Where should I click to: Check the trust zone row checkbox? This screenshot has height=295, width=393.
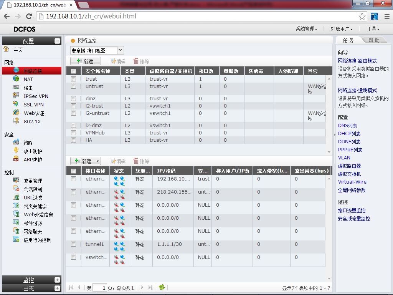73,79
